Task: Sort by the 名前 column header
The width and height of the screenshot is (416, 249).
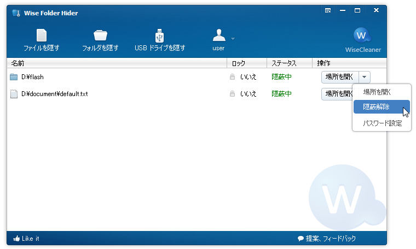Action: click(x=117, y=63)
